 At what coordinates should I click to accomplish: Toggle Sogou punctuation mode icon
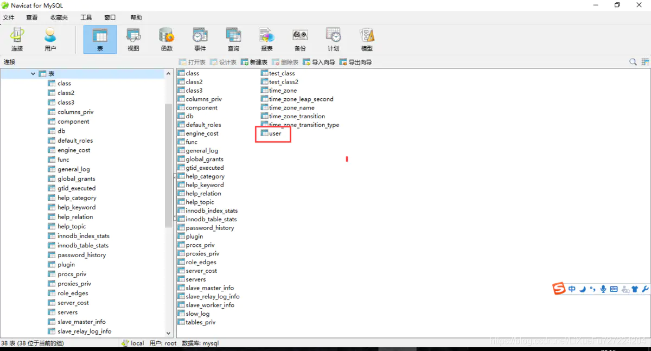point(593,289)
